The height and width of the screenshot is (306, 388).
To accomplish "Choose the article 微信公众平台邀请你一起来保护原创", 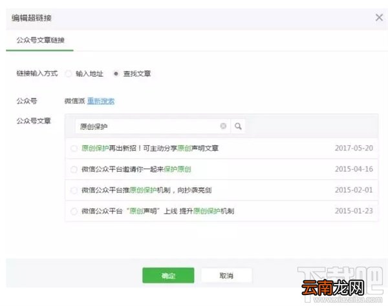I will pyautogui.click(x=74, y=169).
